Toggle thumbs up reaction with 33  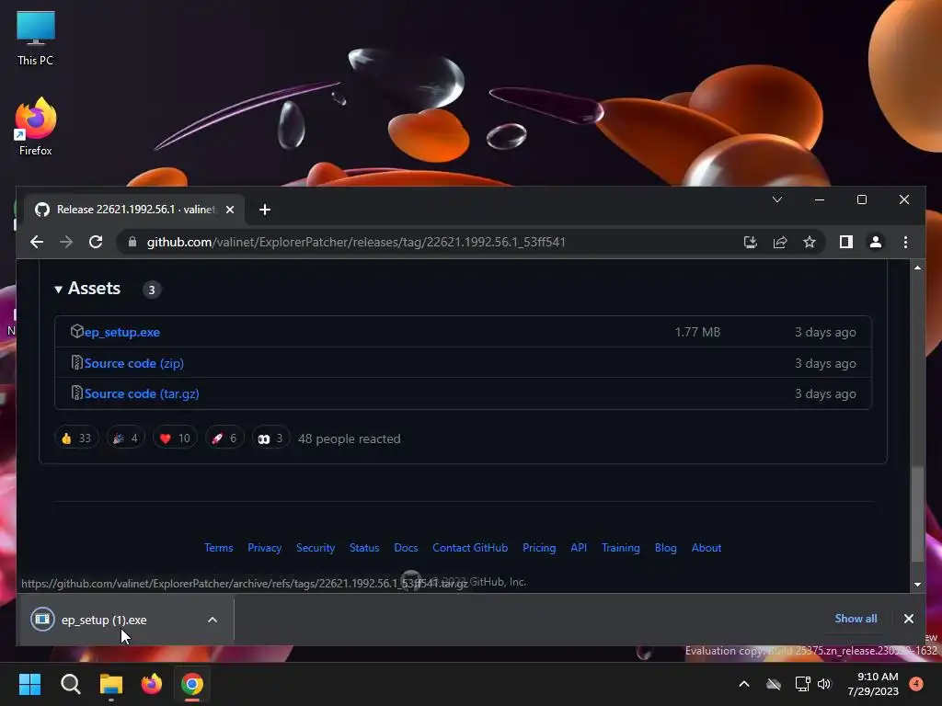(x=76, y=438)
